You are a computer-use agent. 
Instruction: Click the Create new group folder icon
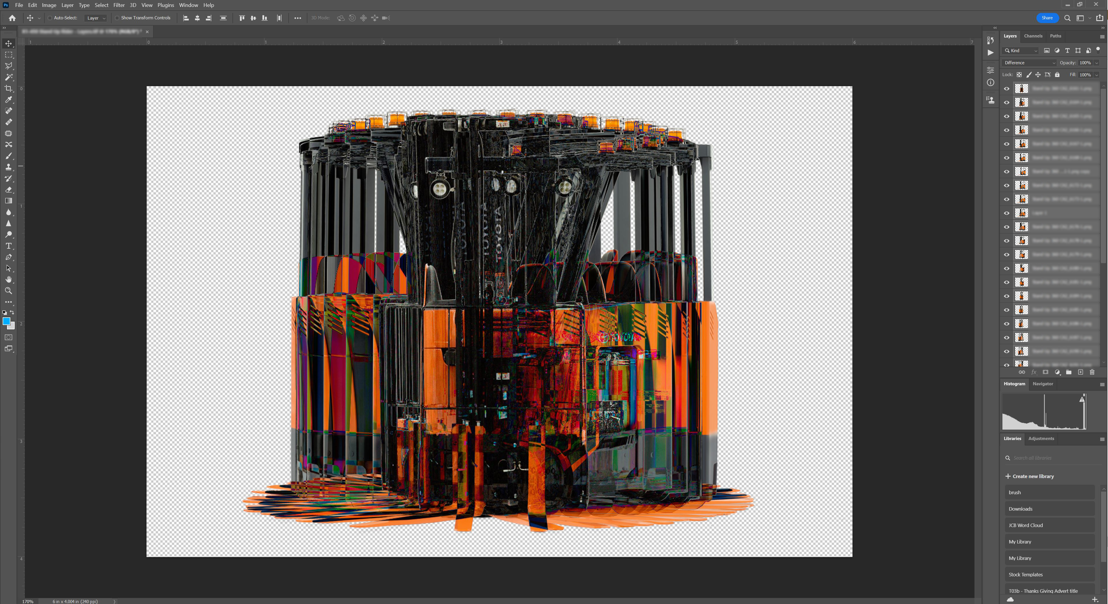point(1069,372)
